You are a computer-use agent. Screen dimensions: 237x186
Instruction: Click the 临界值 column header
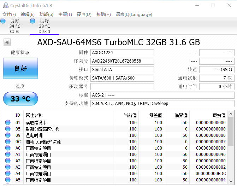click(177, 115)
